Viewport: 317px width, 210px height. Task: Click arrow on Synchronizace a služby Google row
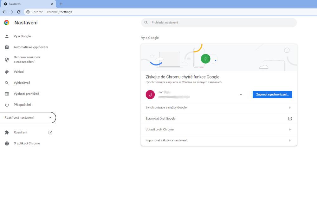pos(290,108)
